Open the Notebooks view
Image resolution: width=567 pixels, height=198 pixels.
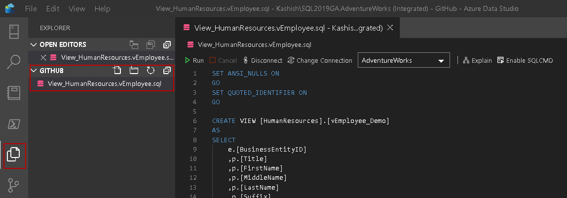[x=14, y=93]
